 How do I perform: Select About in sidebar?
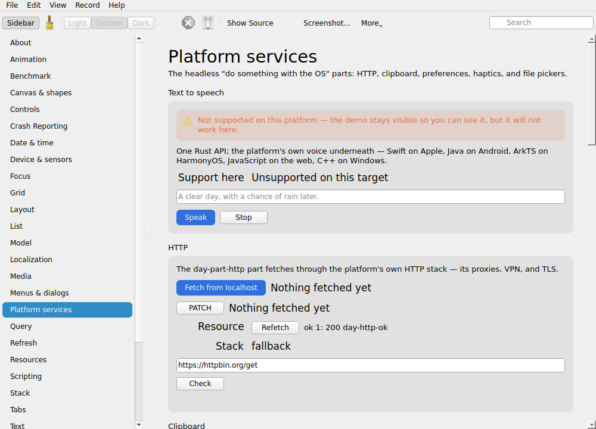pos(67,42)
